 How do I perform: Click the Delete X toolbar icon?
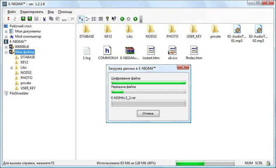[x=73, y=19]
